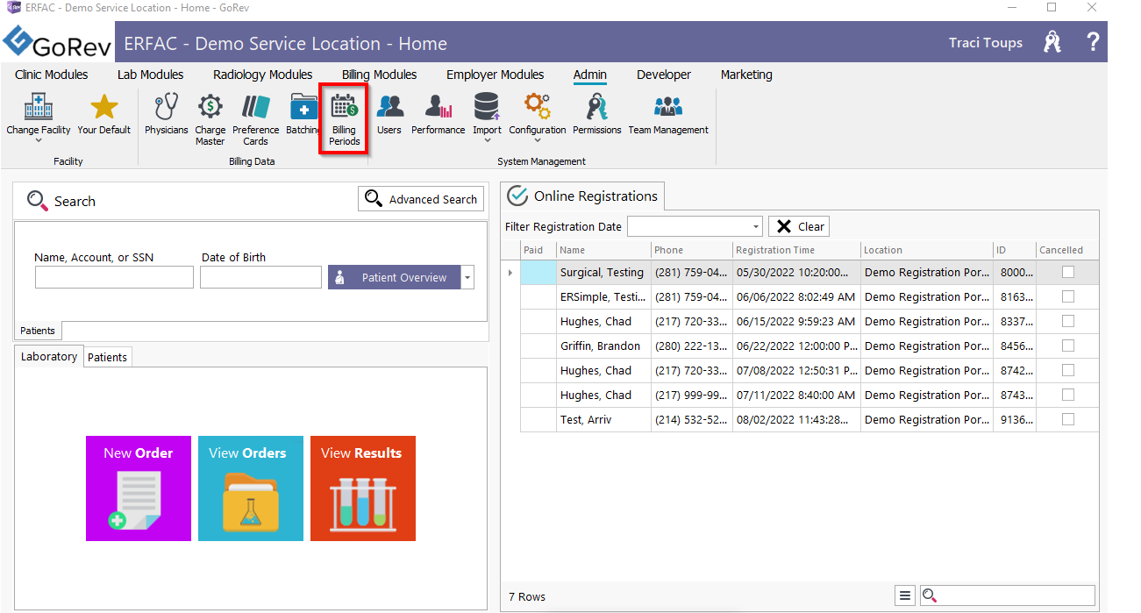Viewport: 1141px width, 613px height.
Task: Switch to Billing Modules tab
Action: pos(380,75)
